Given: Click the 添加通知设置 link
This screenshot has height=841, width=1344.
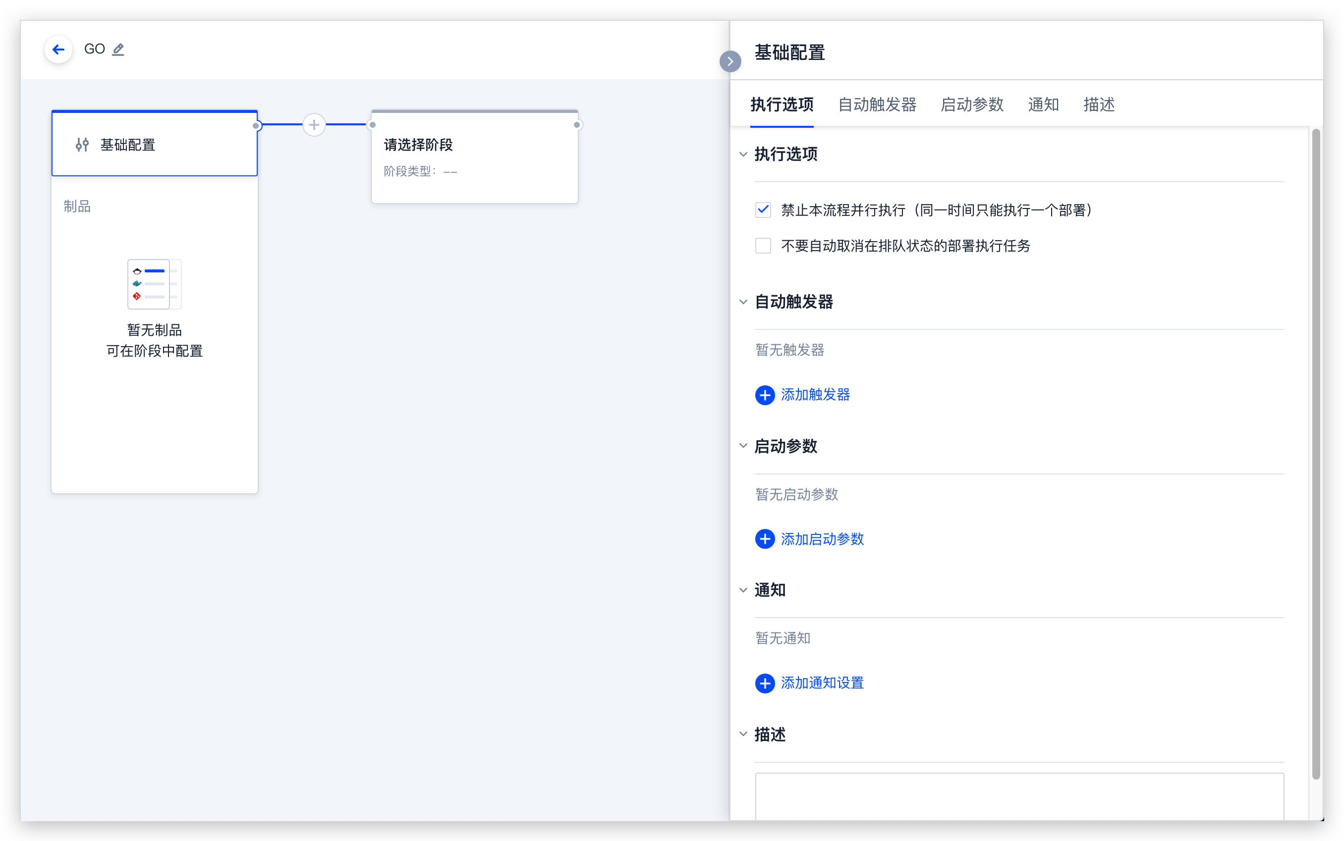Looking at the screenshot, I should click(x=822, y=683).
